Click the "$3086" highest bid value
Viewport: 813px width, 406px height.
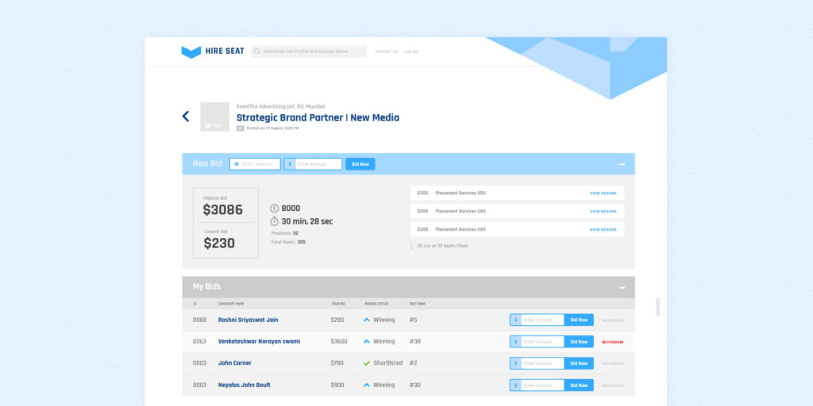pyautogui.click(x=223, y=209)
